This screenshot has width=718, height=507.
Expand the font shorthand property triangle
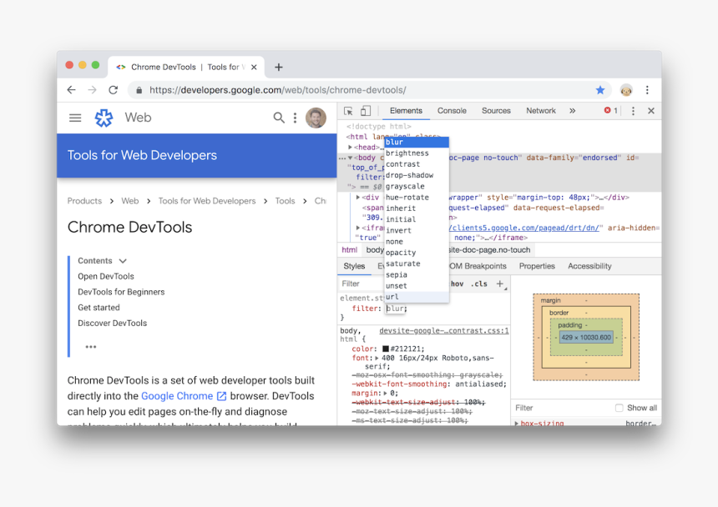click(377, 358)
